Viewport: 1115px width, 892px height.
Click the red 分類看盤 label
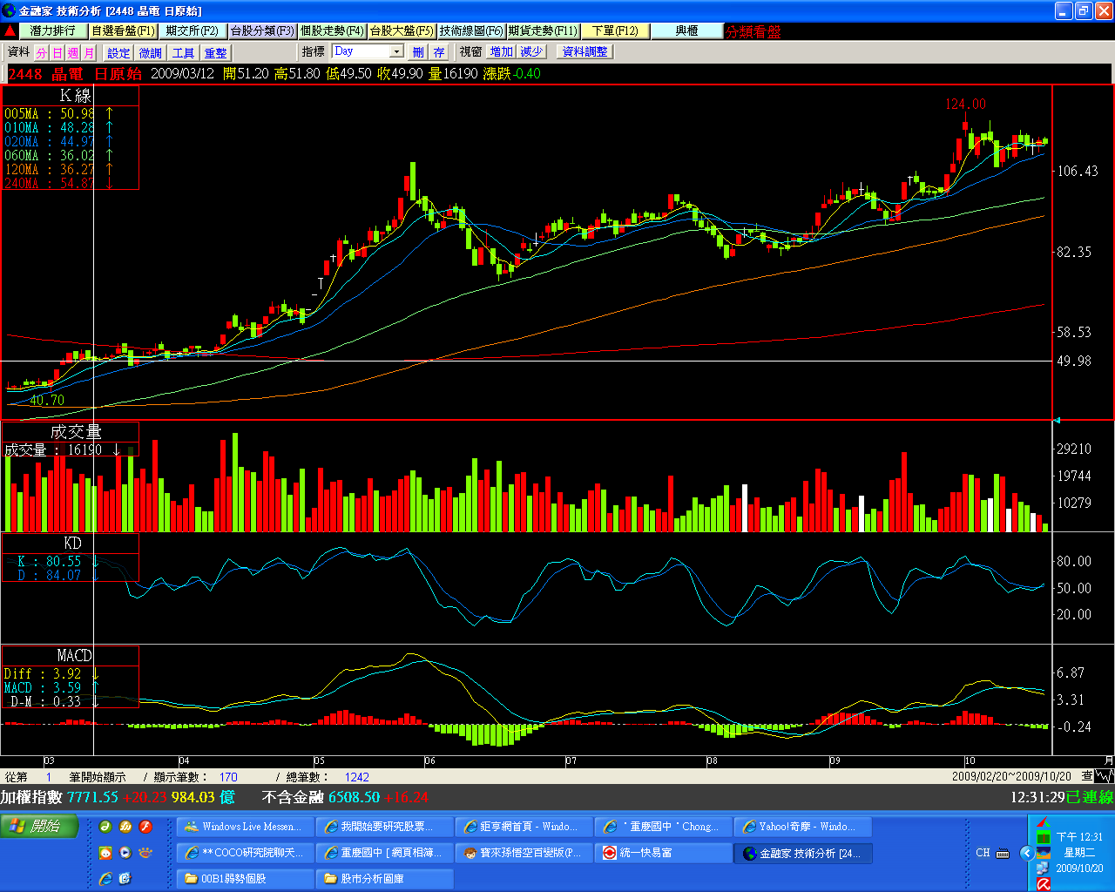[753, 31]
